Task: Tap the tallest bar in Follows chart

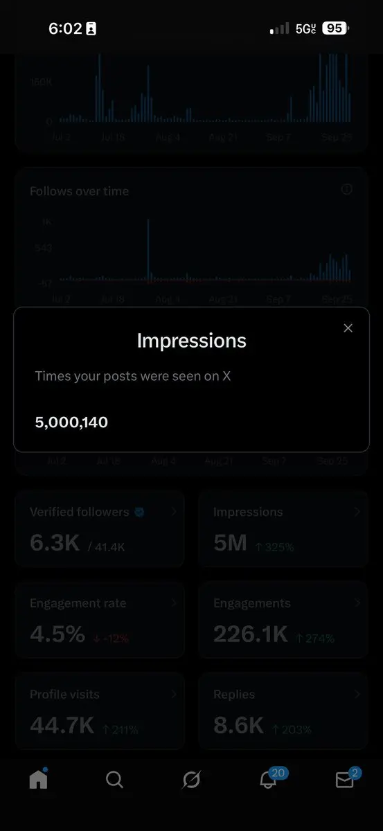Action: click(x=148, y=250)
